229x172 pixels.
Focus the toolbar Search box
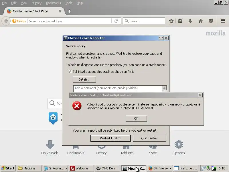pos(144,21)
